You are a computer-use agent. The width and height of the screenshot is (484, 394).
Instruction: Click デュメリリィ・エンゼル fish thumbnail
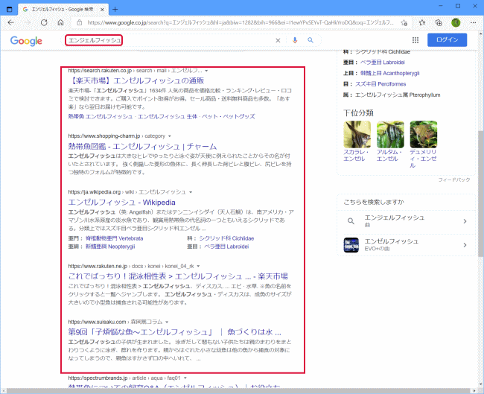(x=424, y=134)
